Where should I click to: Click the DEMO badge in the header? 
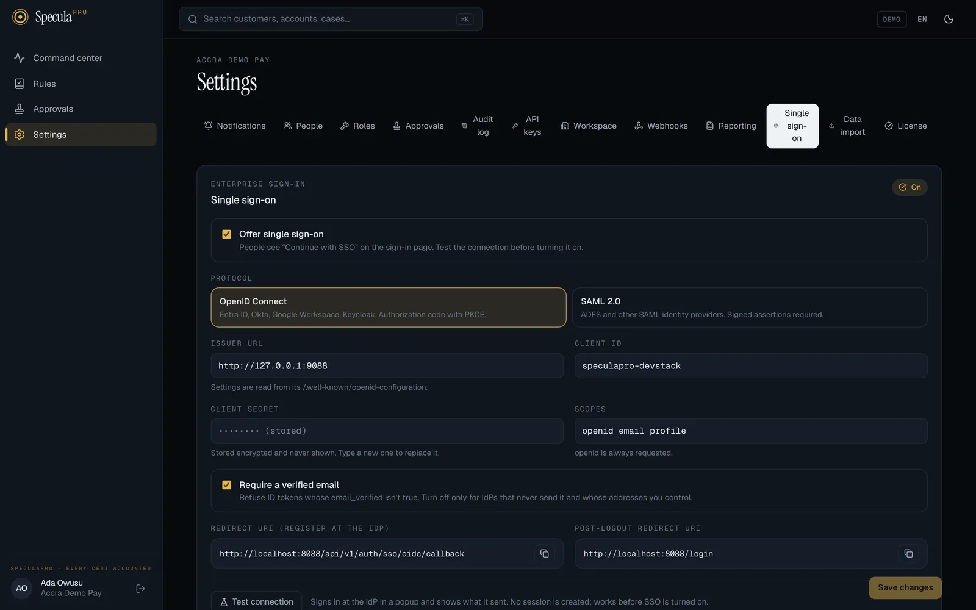pyautogui.click(x=892, y=19)
